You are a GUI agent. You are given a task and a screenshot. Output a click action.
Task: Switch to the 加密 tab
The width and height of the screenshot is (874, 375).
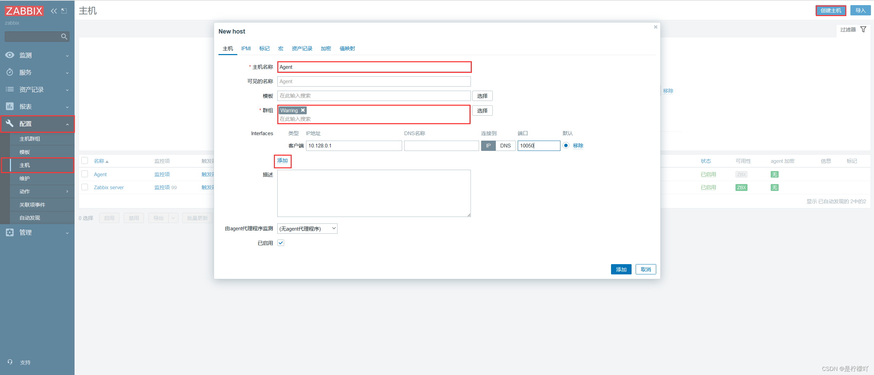(x=326, y=48)
